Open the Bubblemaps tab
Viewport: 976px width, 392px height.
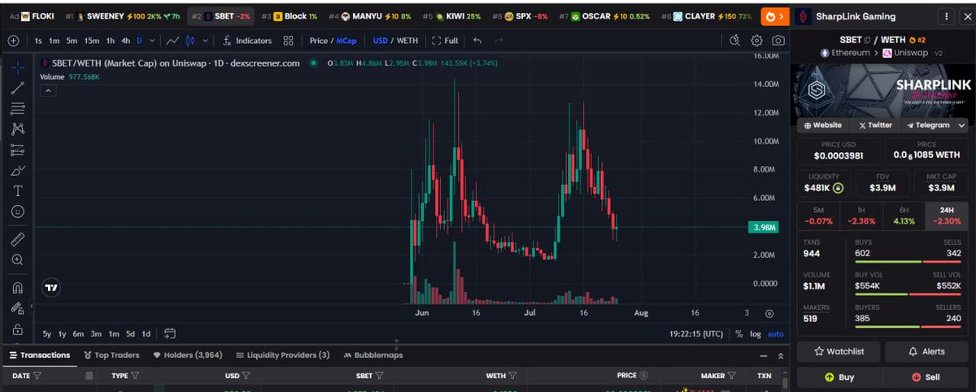(373, 355)
